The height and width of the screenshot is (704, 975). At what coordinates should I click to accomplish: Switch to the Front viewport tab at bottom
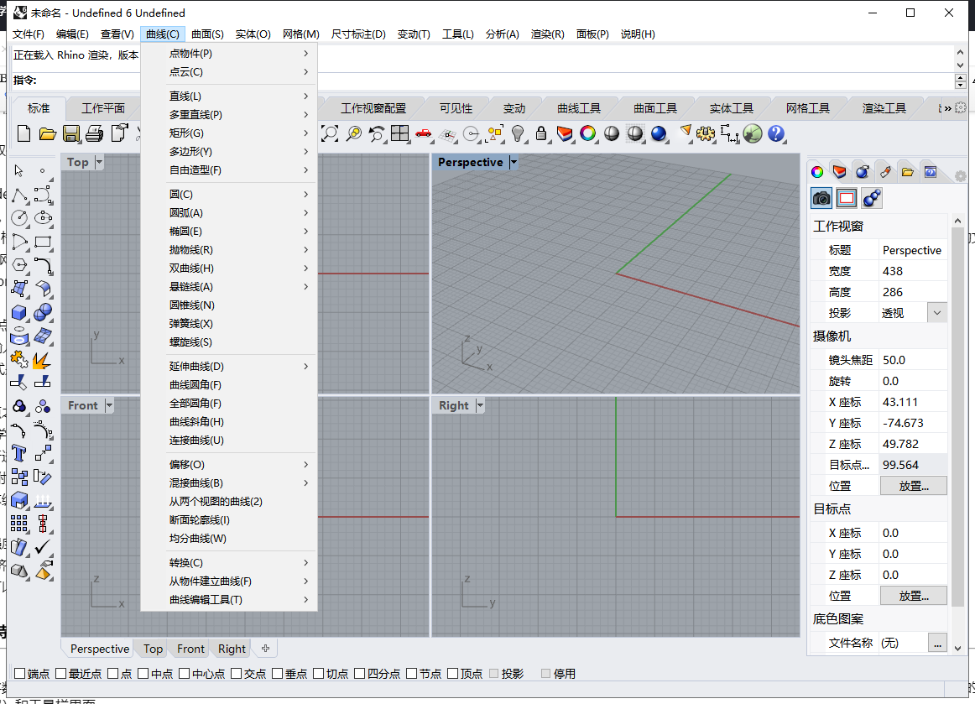click(x=190, y=649)
